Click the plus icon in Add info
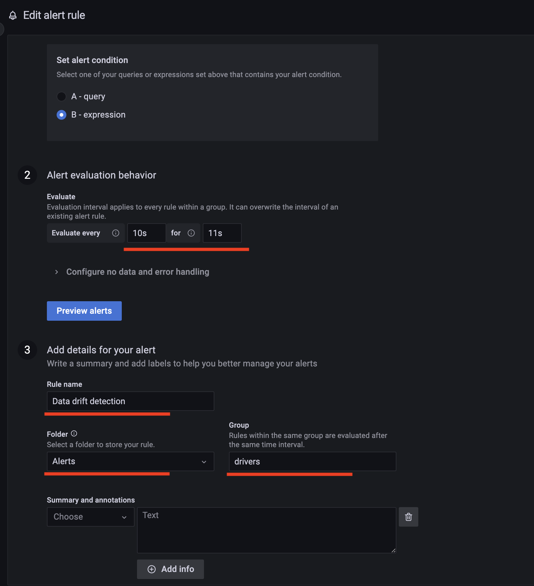534x586 pixels. 152,569
